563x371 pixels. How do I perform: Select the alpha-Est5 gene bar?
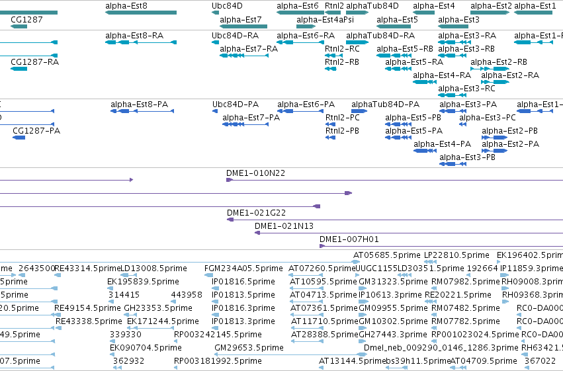[x=394, y=26]
